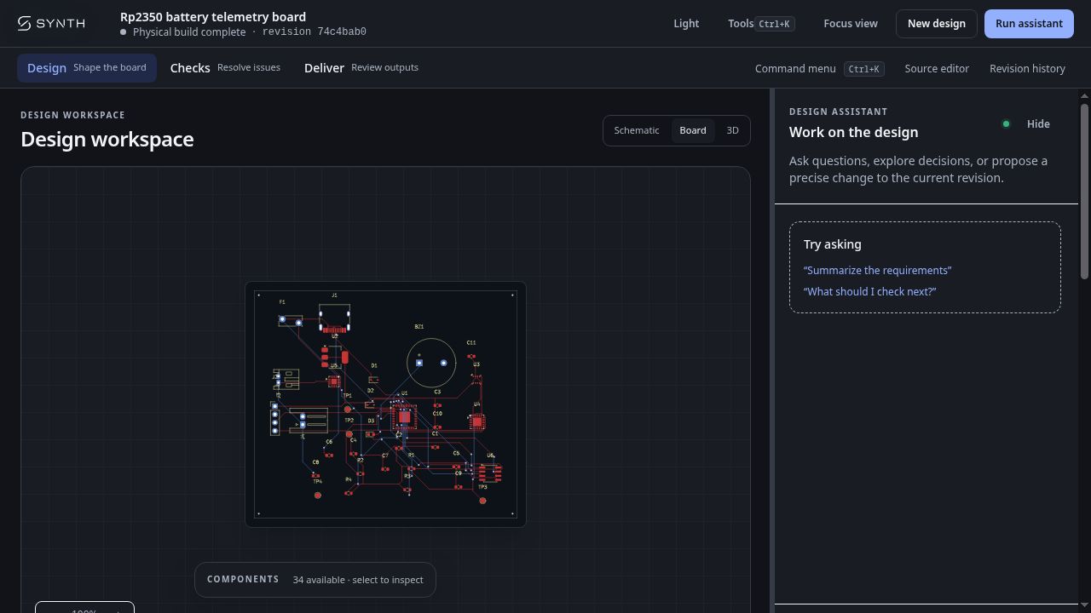Switch workspace to Schematic view
This screenshot has height=613, width=1091.
637,130
